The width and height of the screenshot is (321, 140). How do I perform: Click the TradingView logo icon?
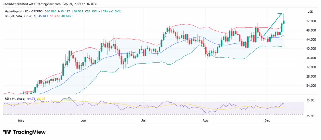7,132
